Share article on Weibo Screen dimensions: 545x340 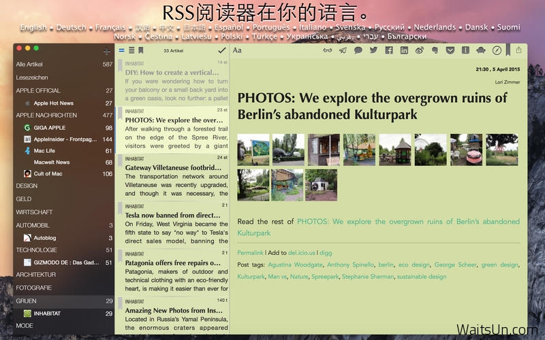click(420, 50)
